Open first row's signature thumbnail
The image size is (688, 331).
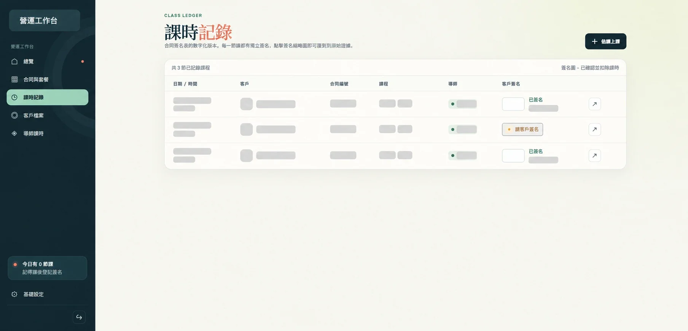tap(513, 104)
